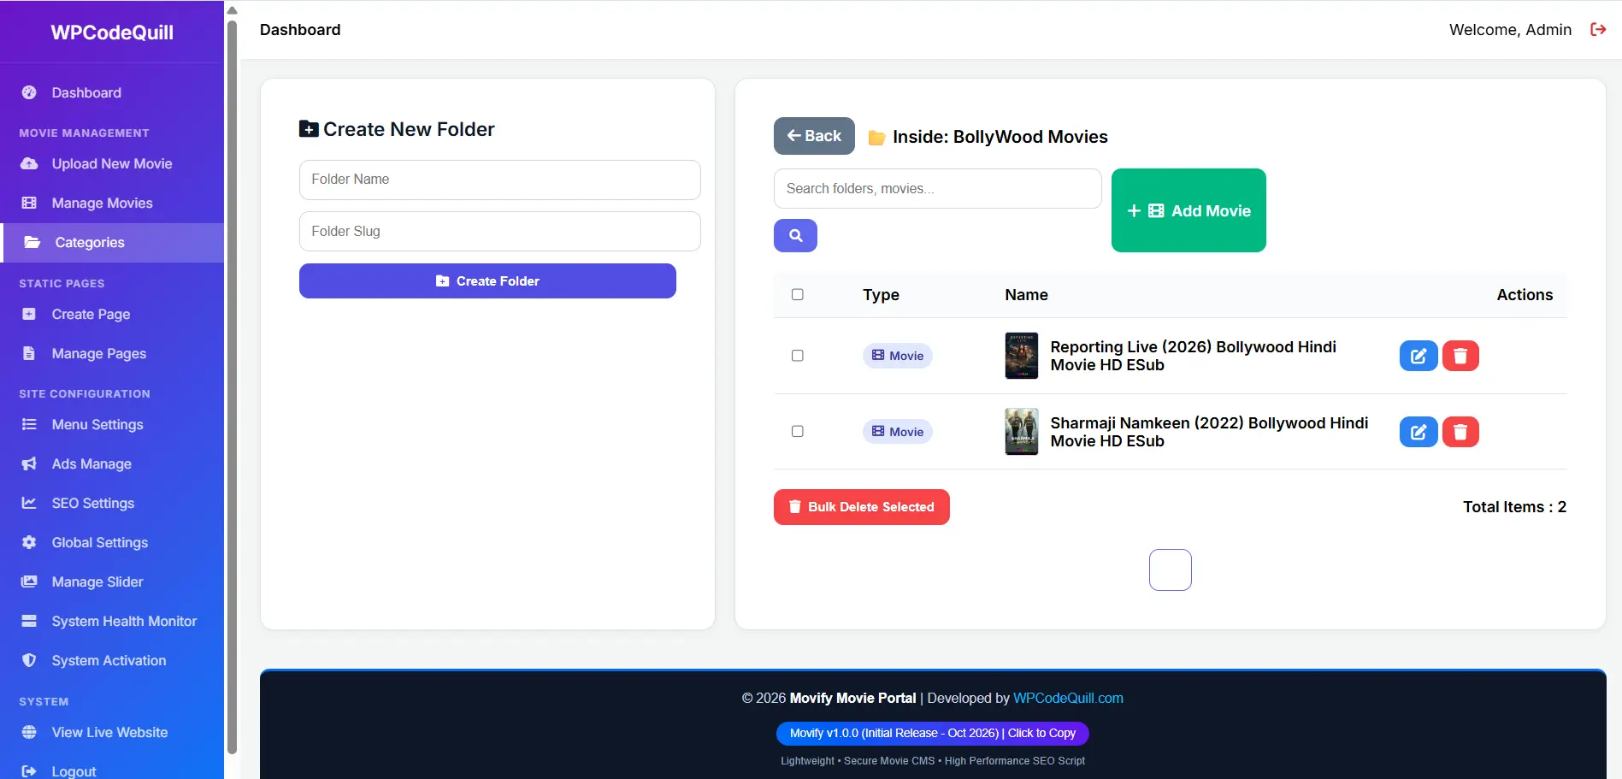Open Manage Pages menu item
The width and height of the screenshot is (1622, 779).
click(x=112, y=353)
